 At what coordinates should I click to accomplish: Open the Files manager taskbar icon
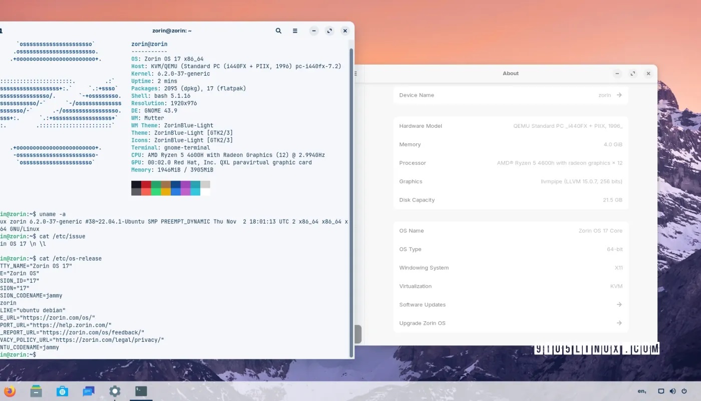coord(36,391)
